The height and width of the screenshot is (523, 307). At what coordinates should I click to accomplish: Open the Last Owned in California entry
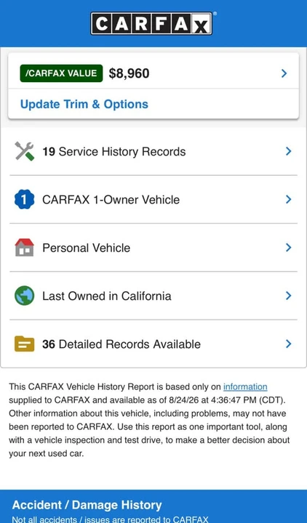(x=153, y=296)
